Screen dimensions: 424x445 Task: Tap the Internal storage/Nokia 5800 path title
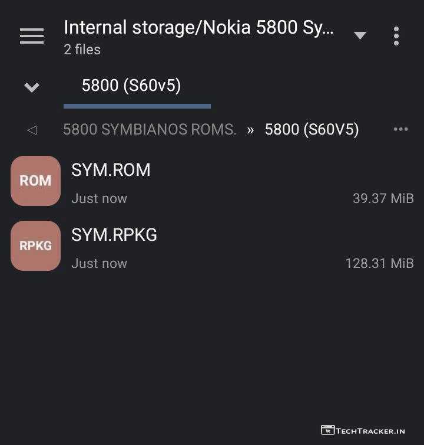click(198, 28)
